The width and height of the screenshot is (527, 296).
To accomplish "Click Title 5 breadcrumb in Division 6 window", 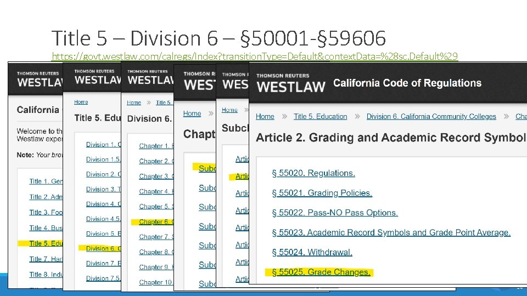I will click(x=164, y=103).
